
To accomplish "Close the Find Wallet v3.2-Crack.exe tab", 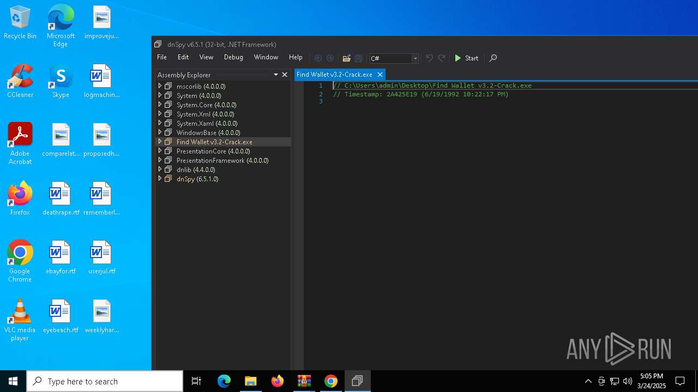I will tap(380, 75).
